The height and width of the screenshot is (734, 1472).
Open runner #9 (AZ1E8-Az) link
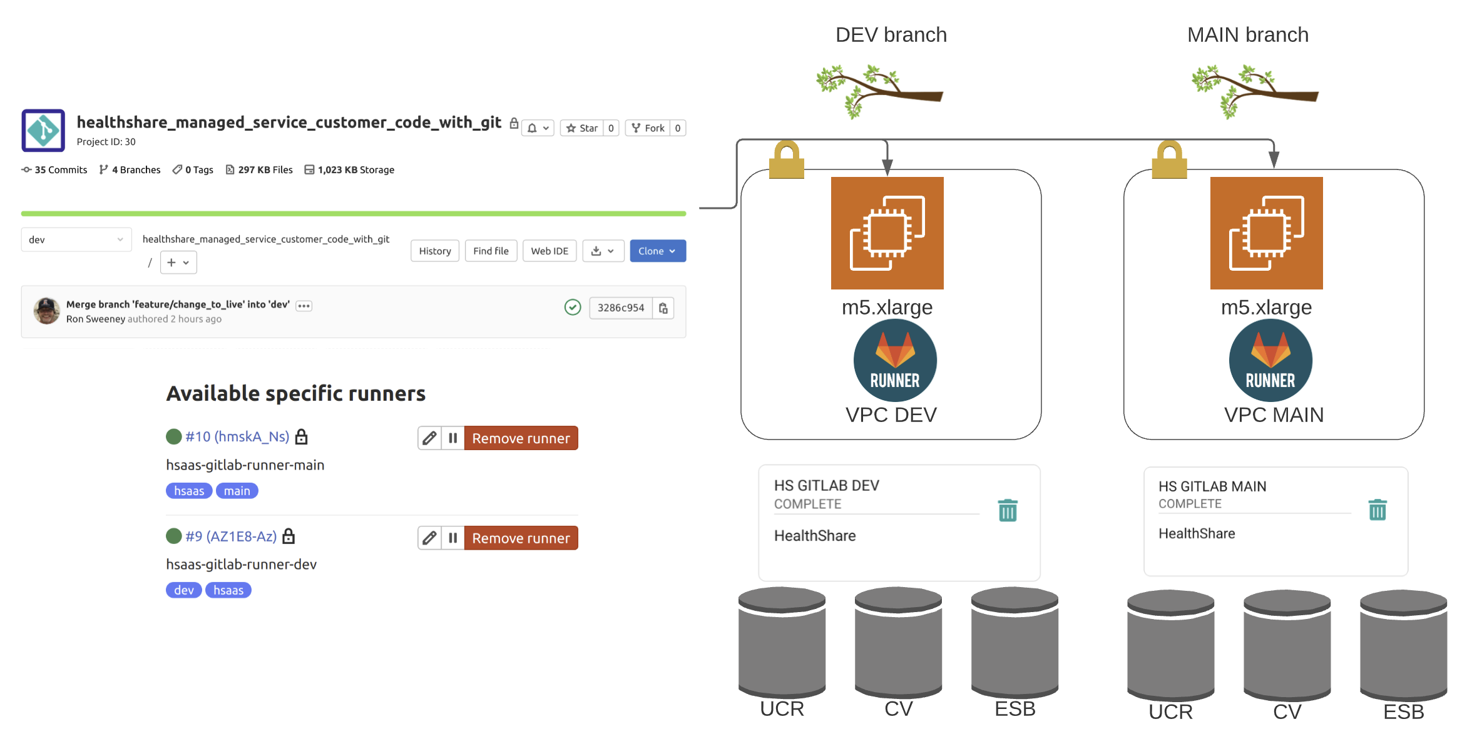tap(231, 536)
